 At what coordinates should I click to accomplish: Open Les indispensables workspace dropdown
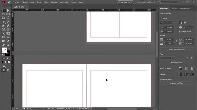pyautogui.click(x=146, y=2)
